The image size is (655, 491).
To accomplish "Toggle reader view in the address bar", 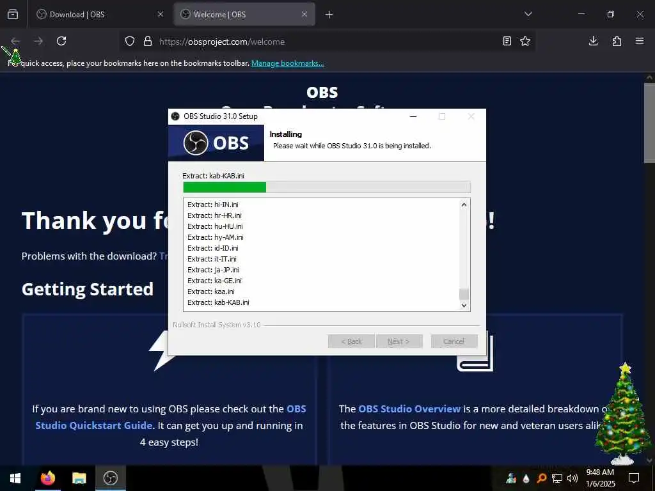I will [507, 41].
